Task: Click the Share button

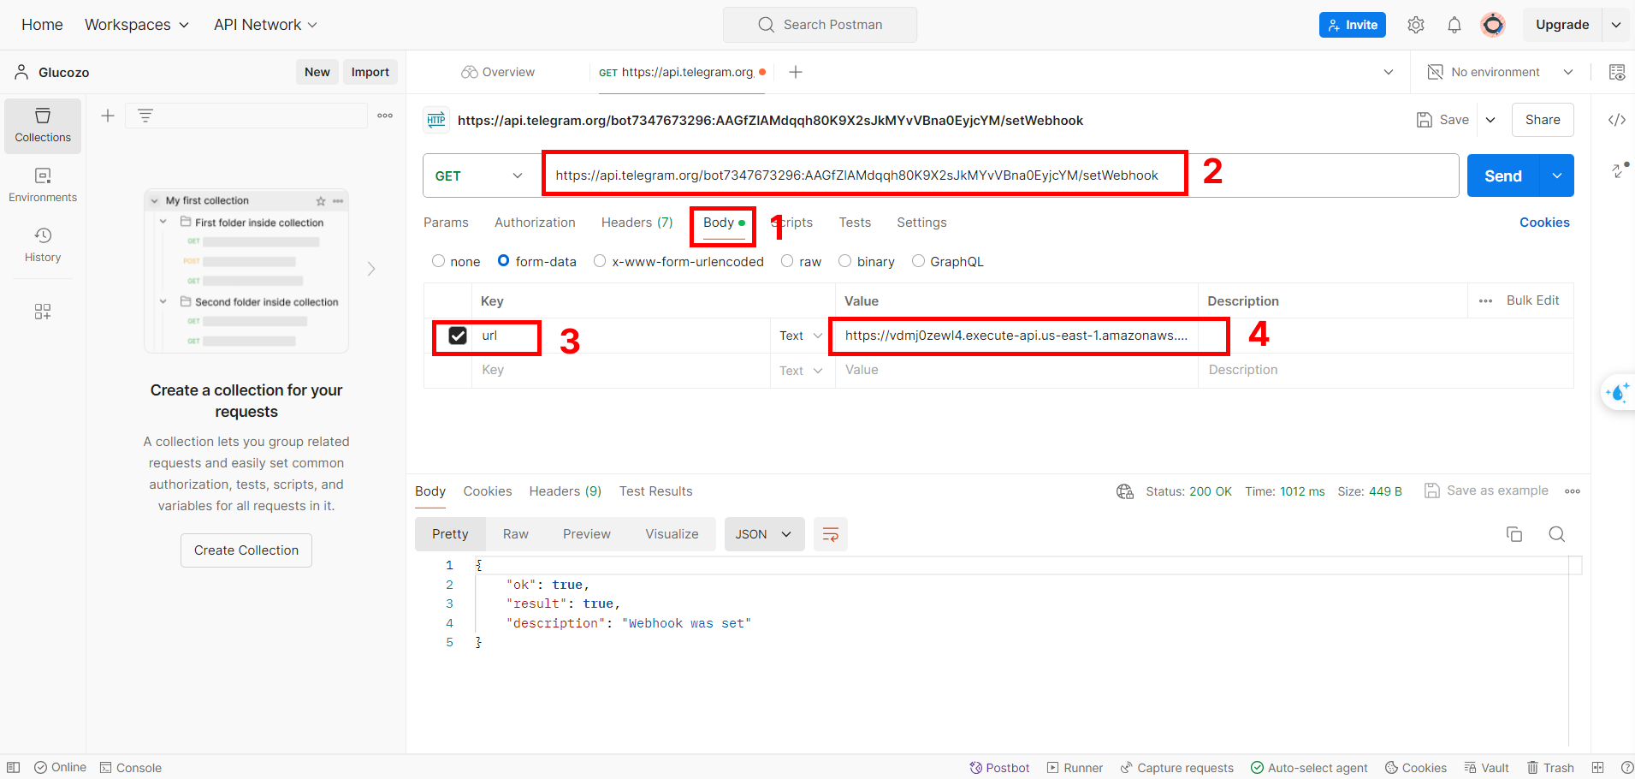Action: tap(1543, 120)
